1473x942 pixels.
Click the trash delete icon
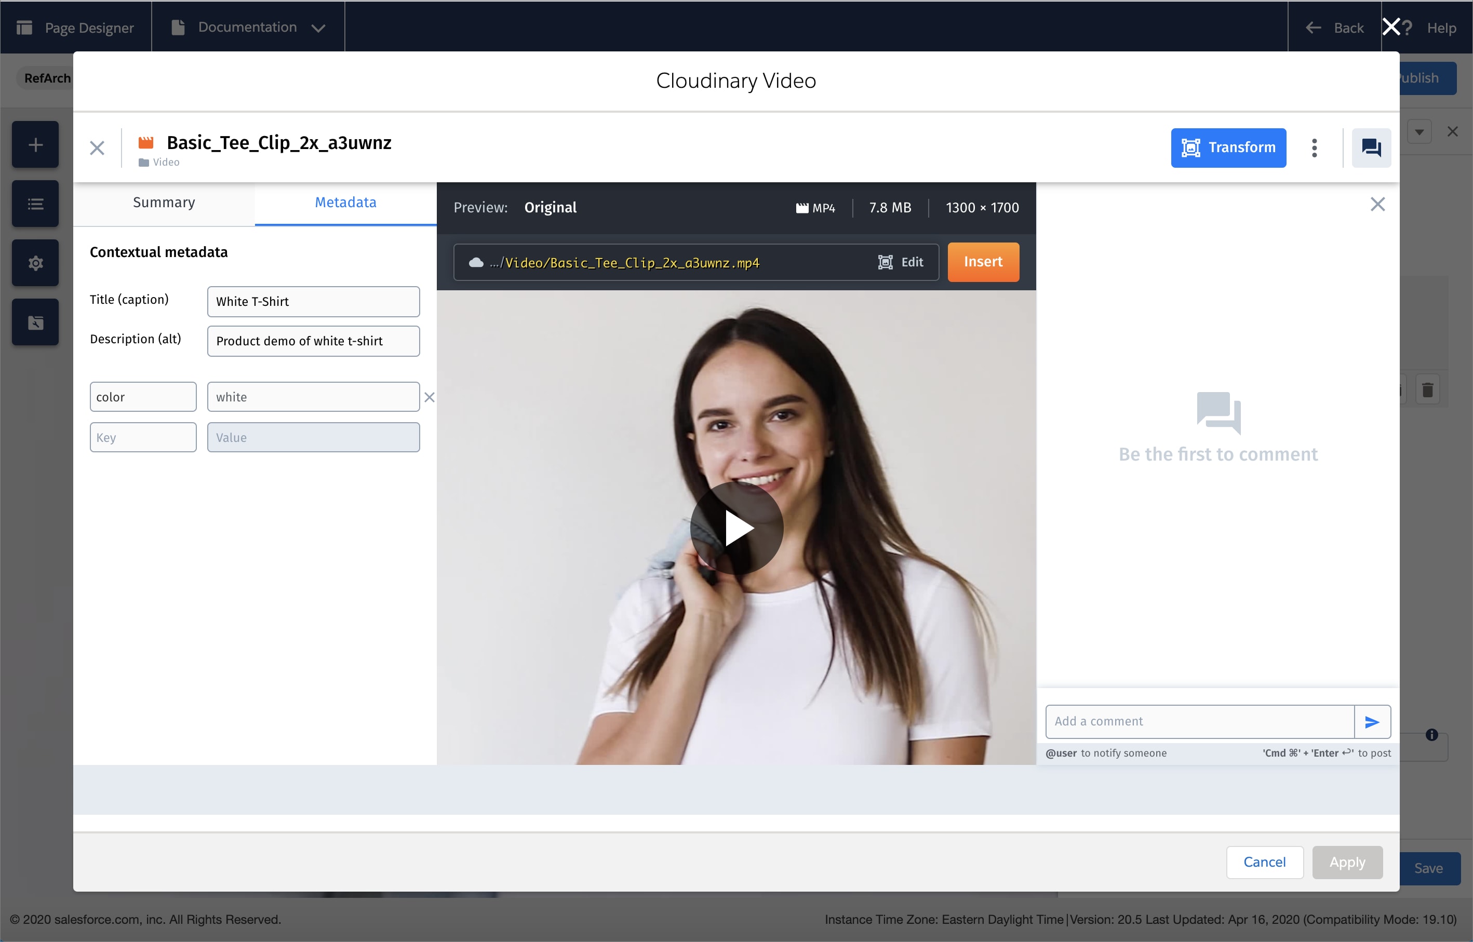pyautogui.click(x=1428, y=389)
